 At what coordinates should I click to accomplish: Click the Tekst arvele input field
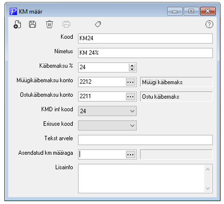[145, 140]
